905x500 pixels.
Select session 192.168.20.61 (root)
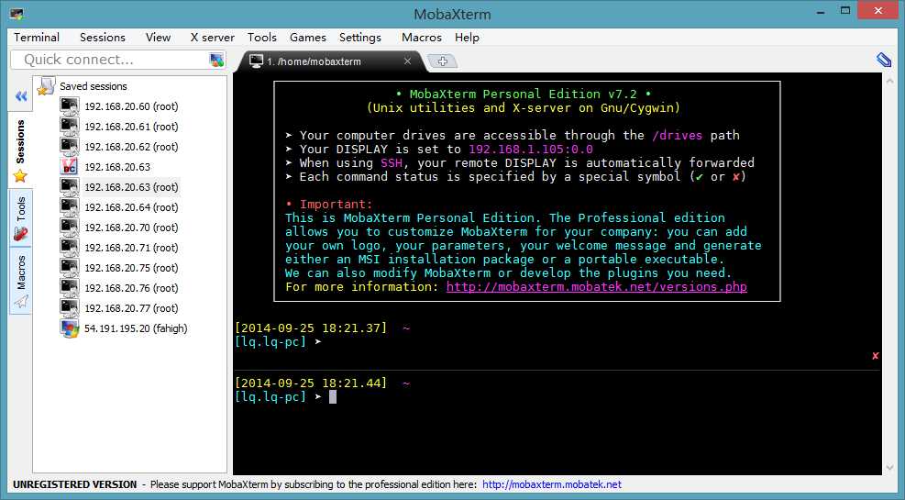[x=131, y=127]
